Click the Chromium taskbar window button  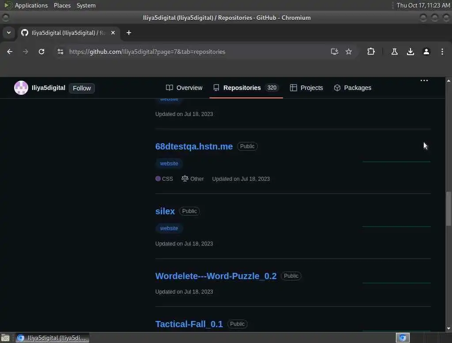point(52,338)
